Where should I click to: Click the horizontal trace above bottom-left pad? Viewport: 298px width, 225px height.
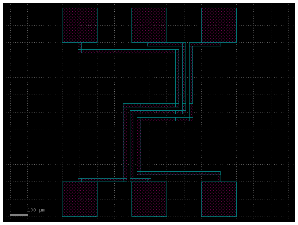tap(102, 180)
